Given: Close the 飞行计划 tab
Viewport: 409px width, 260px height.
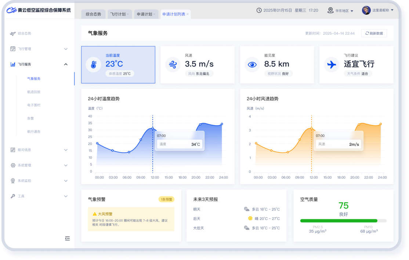Looking at the screenshot, I should point(128,14).
